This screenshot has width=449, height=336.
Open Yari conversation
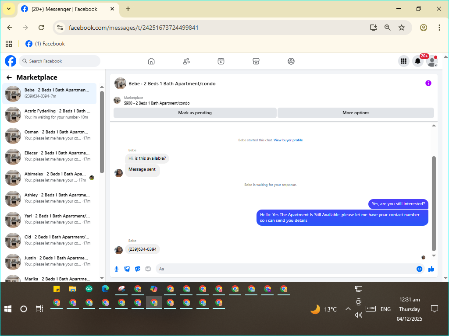(x=49, y=220)
